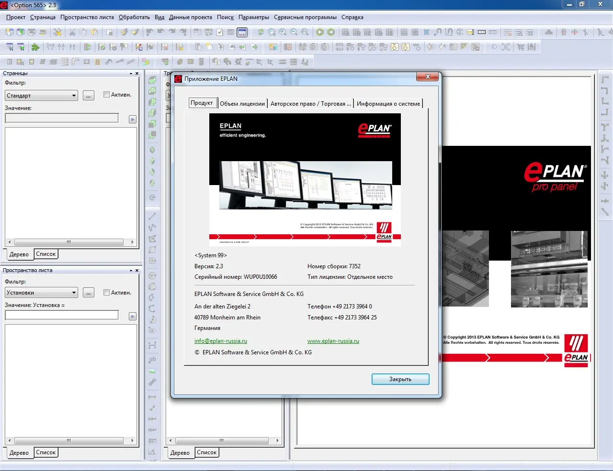Enable Активн. checkbox in Пространство листа panel
This screenshot has height=471, width=613.
[106, 293]
